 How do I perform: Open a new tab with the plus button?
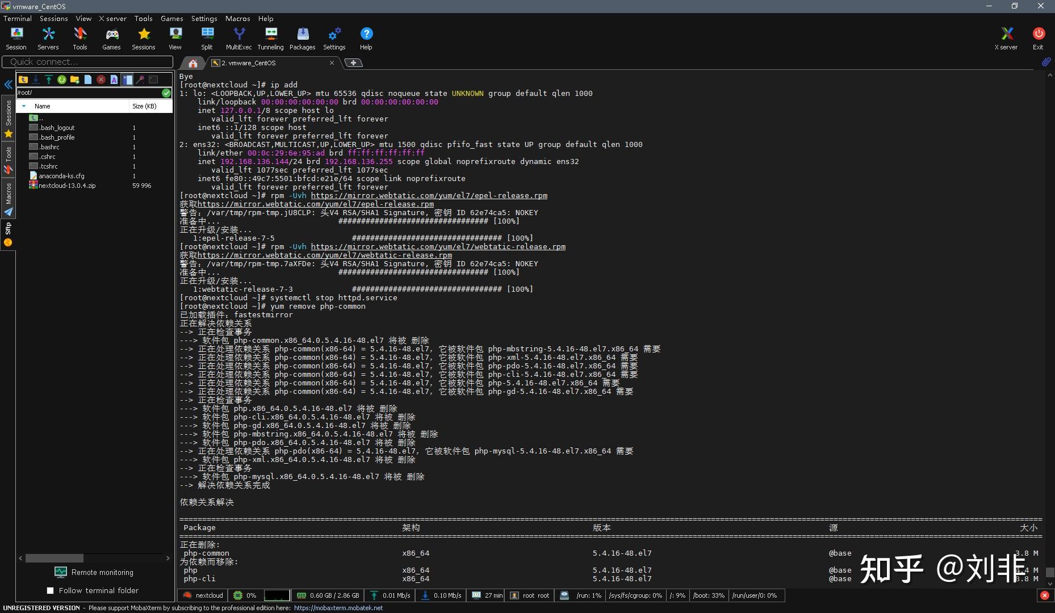click(x=353, y=63)
